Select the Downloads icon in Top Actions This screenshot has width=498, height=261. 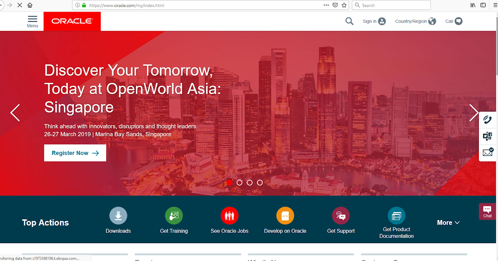coord(118,215)
